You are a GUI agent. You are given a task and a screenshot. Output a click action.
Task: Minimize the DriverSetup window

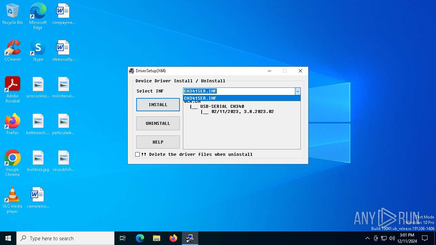pos(269,71)
